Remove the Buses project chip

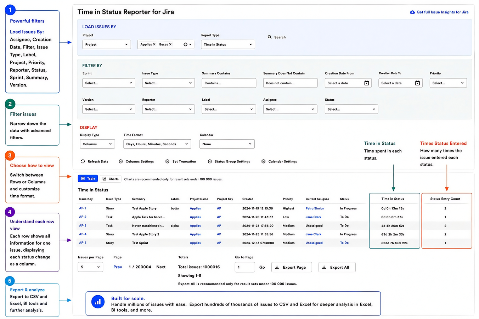[170, 44]
